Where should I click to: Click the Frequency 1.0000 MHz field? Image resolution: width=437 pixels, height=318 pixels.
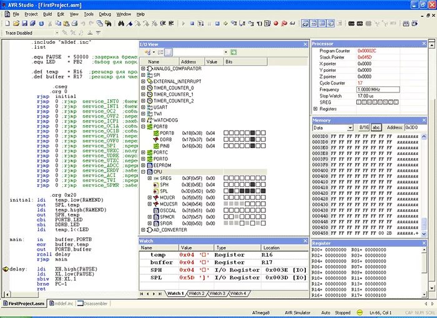pos(378,89)
